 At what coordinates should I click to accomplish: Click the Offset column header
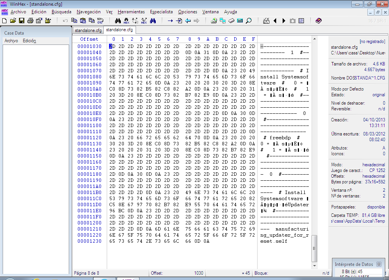click(89, 39)
